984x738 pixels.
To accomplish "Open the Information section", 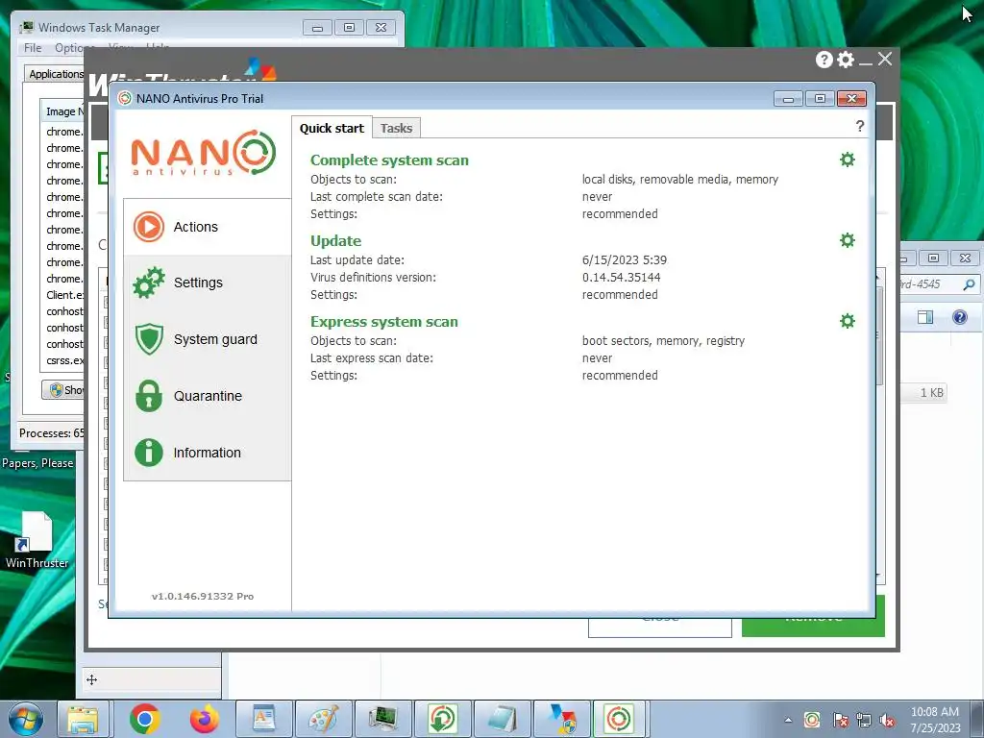I will [208, 453].
